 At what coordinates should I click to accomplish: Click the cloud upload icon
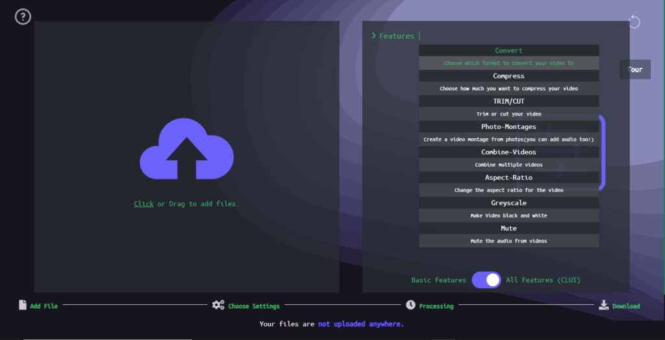coord(186,149)
